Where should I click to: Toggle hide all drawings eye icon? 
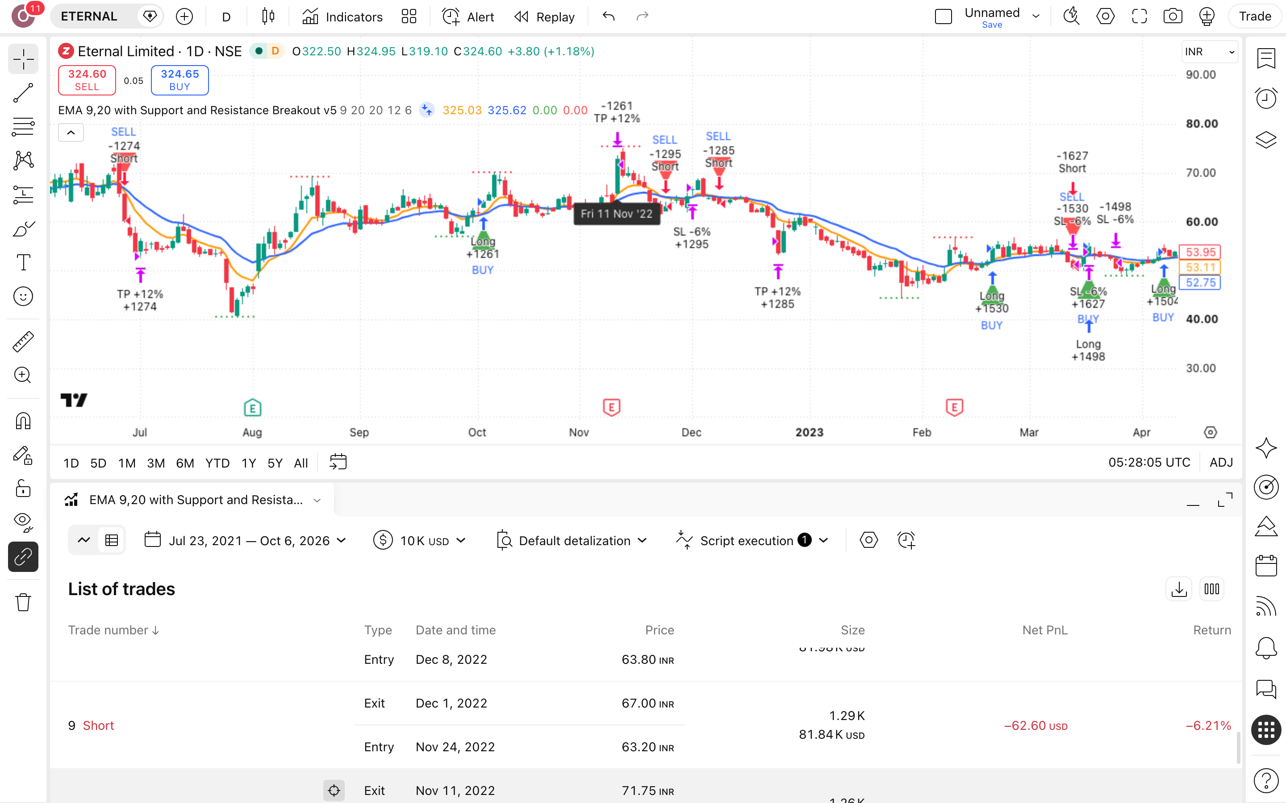click(23, 522)
